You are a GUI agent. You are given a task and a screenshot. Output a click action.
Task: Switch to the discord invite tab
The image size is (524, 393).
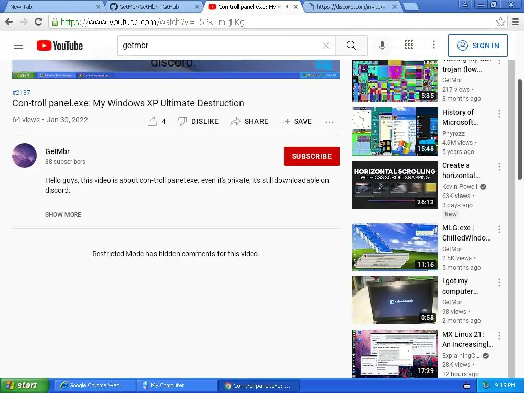pyautogui.click(x=351, y=6)
